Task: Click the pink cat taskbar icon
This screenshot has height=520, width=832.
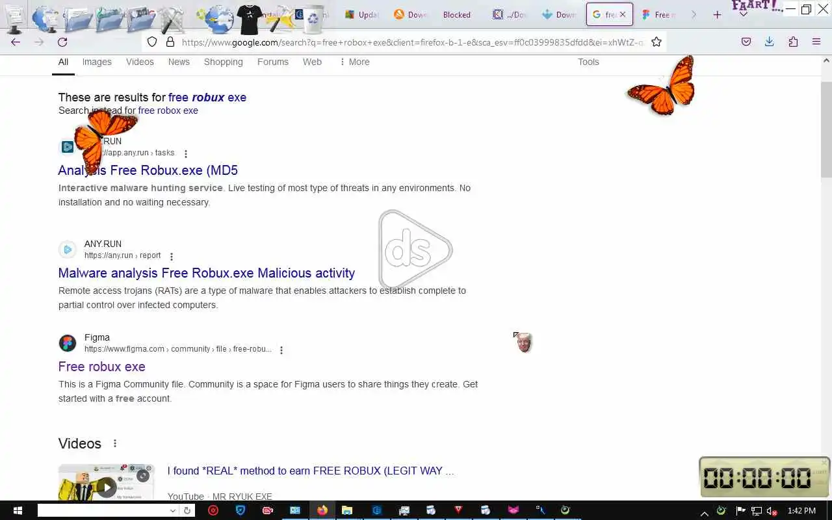Action: click(513, 510)
